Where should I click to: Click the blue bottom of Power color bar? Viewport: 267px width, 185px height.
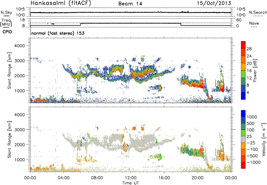243,96
